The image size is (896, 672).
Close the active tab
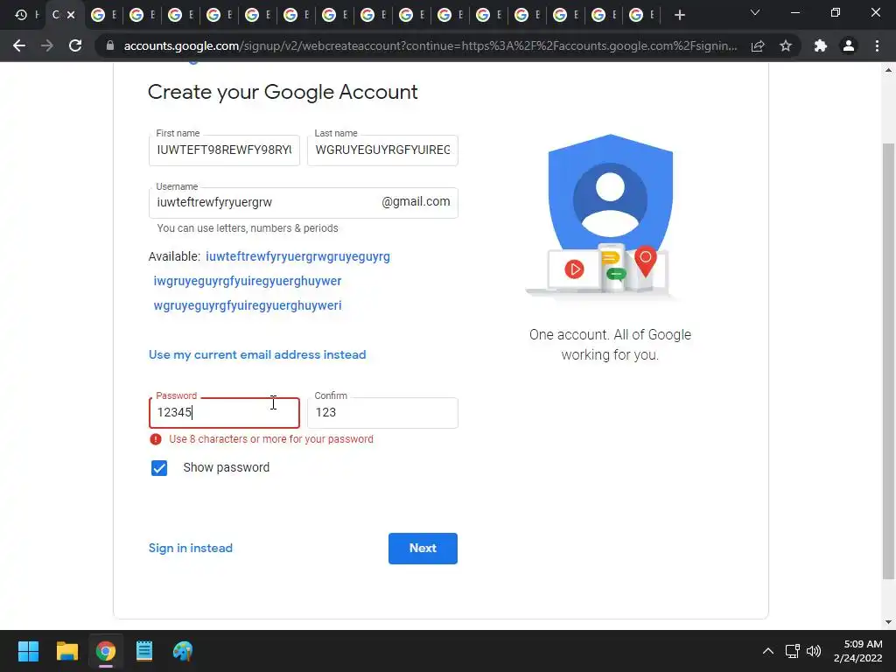[x=71, y=15]
